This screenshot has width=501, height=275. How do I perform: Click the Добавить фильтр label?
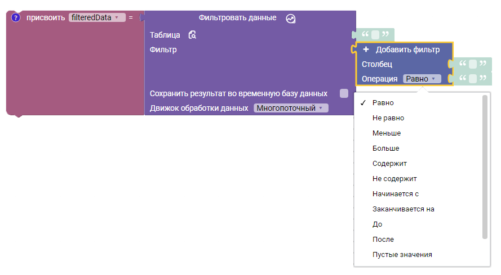click(x=407, y=49)
